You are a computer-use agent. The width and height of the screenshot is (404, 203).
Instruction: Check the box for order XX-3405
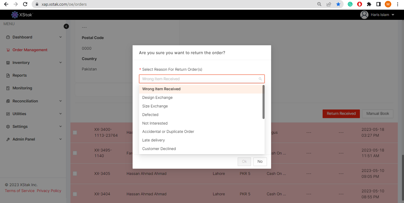[x=75, y=174]
